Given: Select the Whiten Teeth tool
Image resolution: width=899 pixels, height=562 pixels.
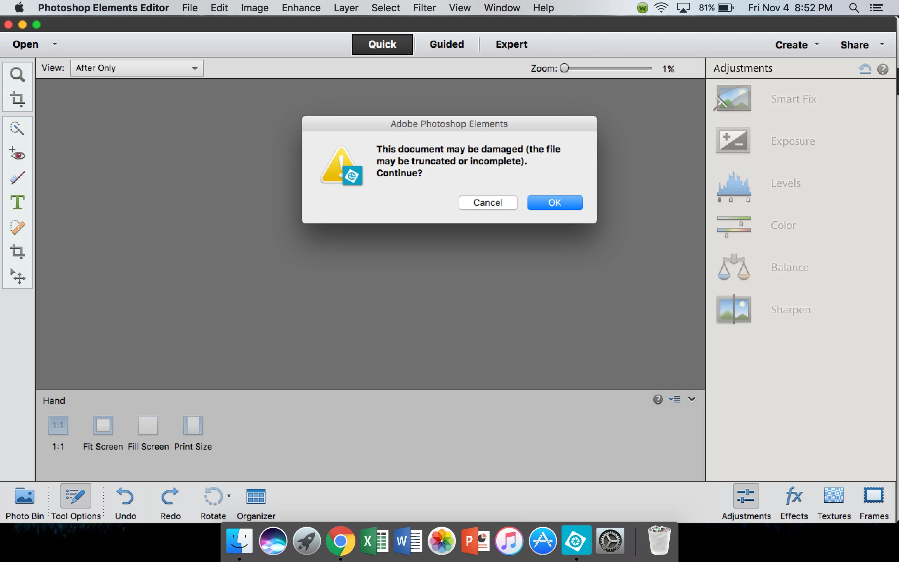Looking at the screenshot, I should pyautogui.click(x=17, y=178).
